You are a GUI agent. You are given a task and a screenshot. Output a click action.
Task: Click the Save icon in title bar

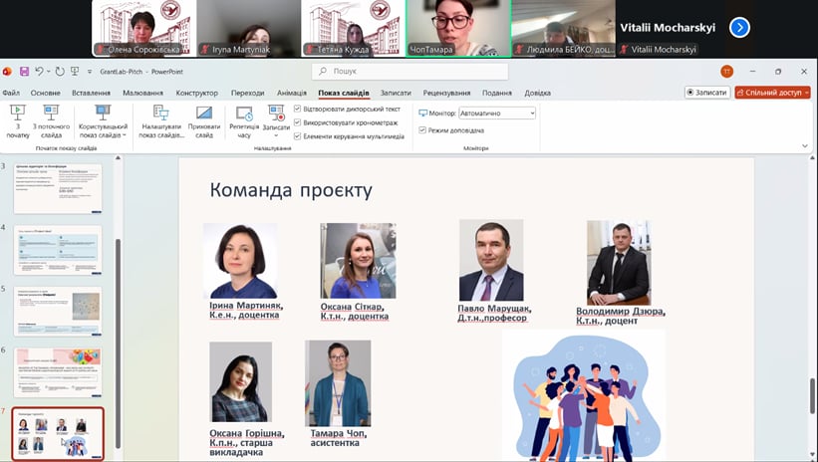(x=23, y=72)
